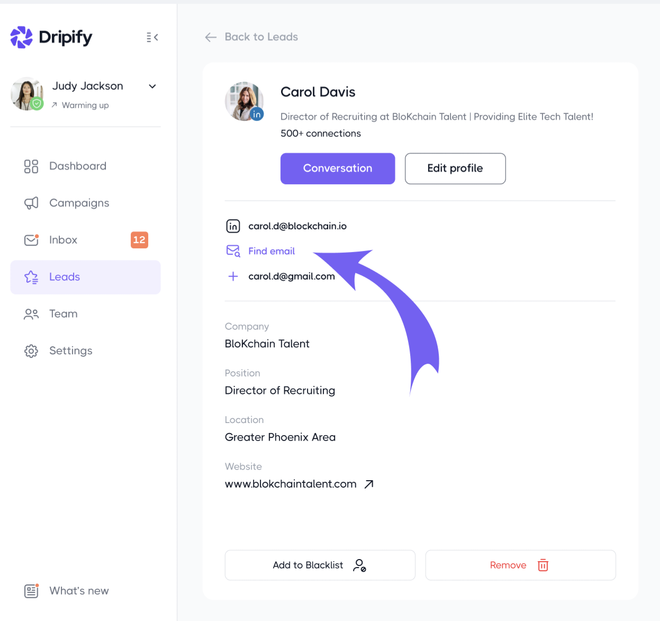Click the LinkedIn icon beside carol.d@blockchain.io

[233, 226]
